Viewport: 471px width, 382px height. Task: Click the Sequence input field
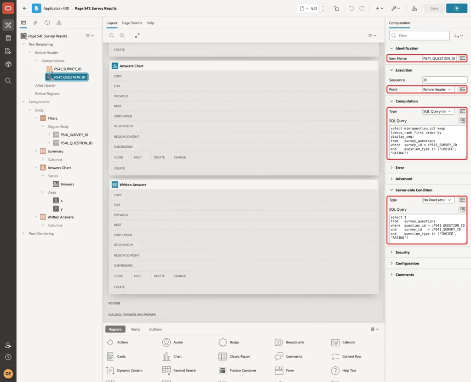[x=445, y=80]
